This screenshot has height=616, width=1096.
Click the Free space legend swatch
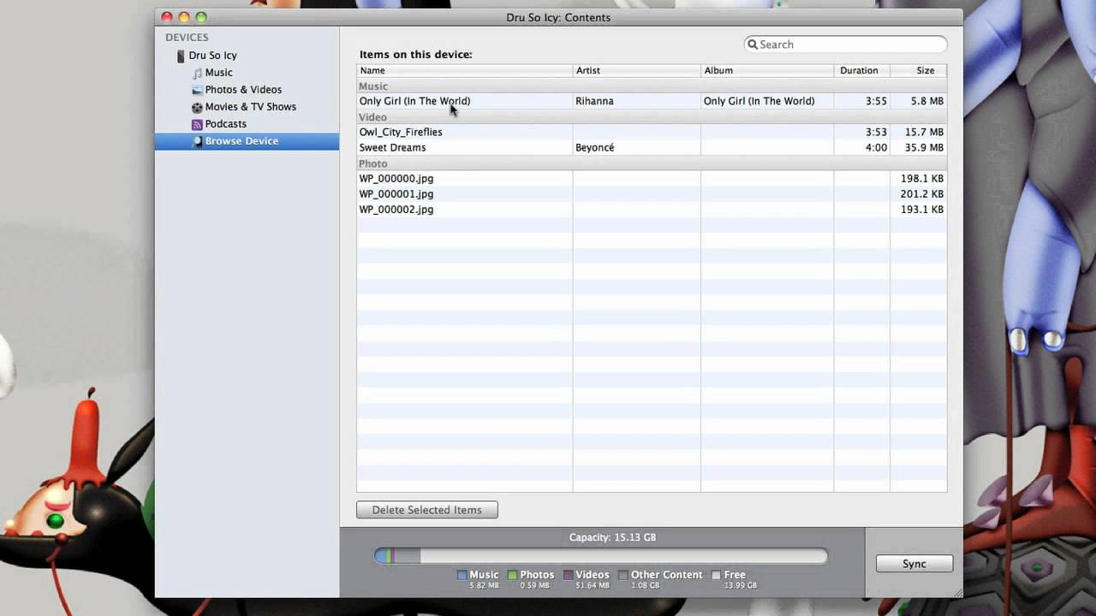coord(716,575)
